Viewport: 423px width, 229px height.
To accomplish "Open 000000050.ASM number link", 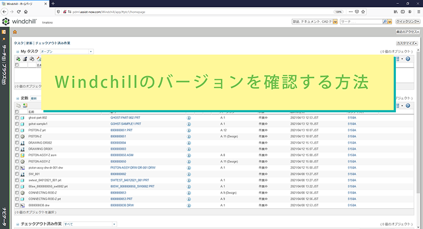I will (x=122, y=155).
